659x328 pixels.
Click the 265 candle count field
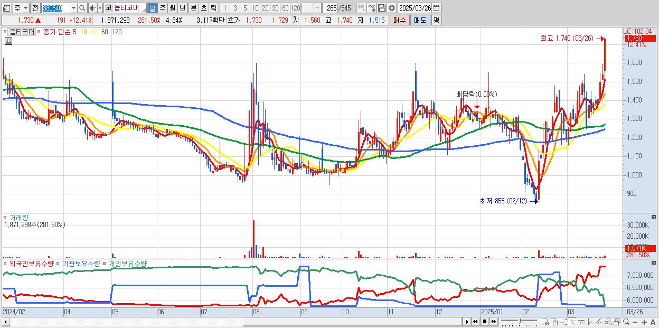[x=331, y=8]
